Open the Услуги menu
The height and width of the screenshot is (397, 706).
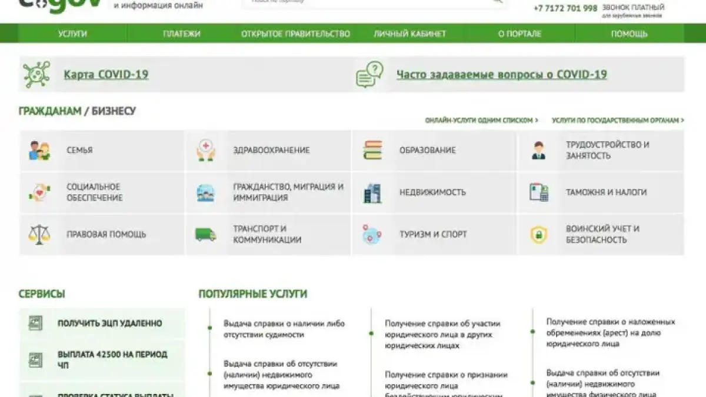tap(72, 34)
